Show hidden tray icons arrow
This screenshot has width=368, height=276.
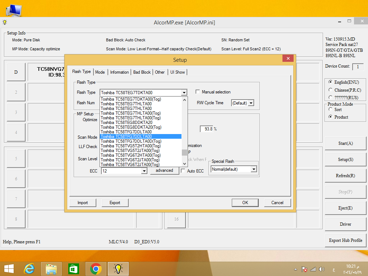[295, 269]
